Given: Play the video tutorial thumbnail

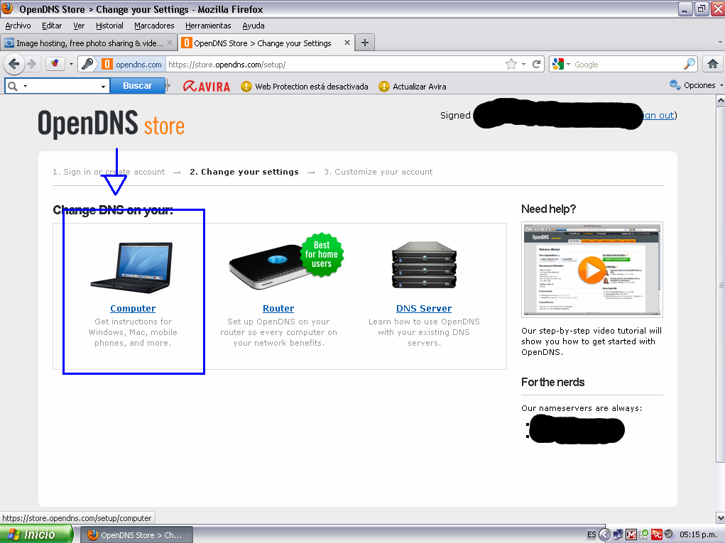Looking at the screenshot, I should point(592,270).
